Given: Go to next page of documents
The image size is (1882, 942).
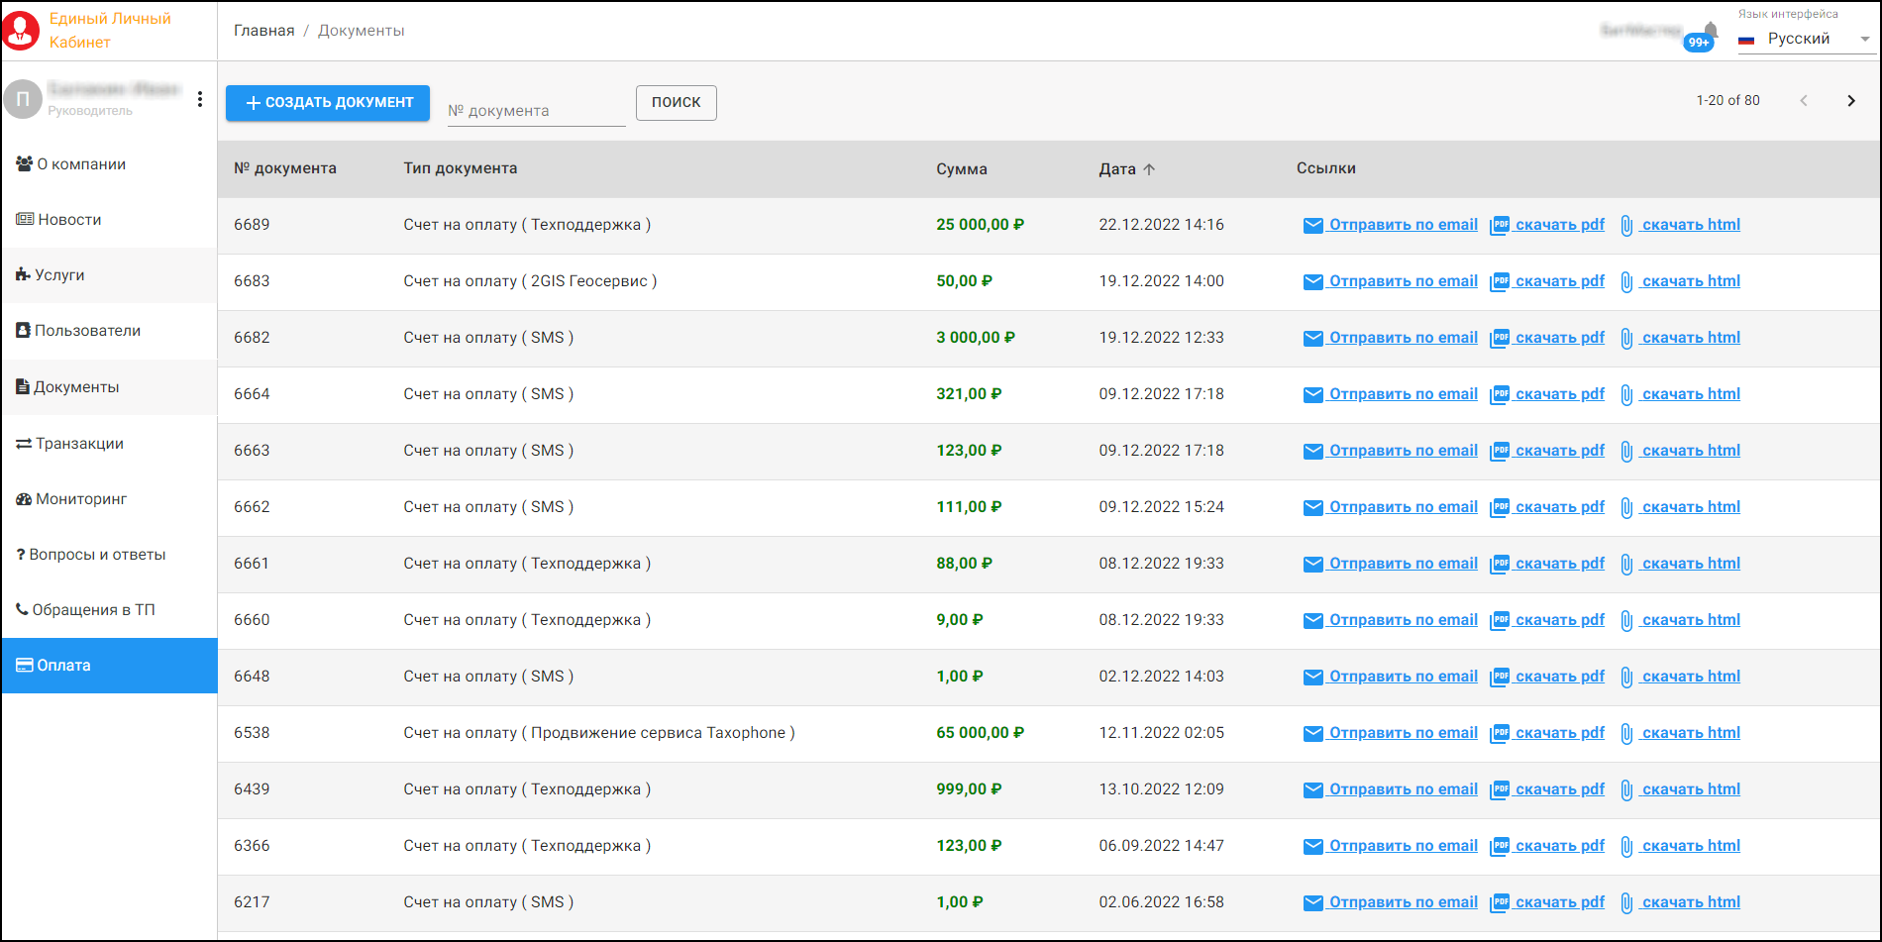Looking at the screenshot, I should tap(1850, 101).
